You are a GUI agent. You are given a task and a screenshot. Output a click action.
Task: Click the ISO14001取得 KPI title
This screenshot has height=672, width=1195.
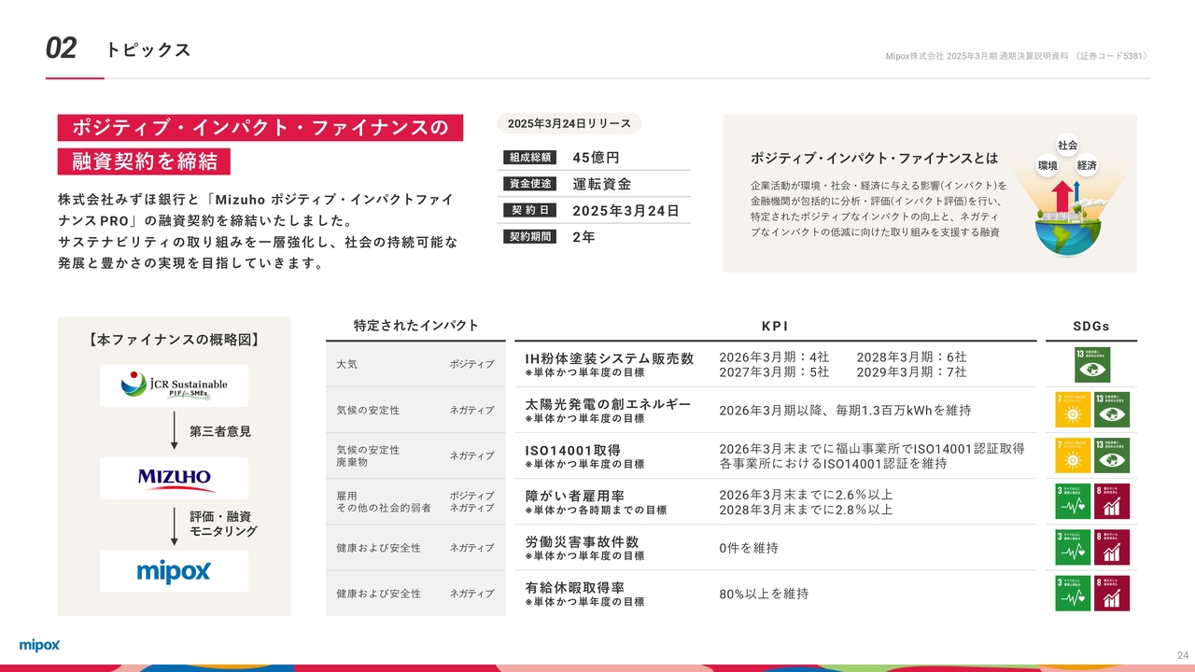572,450
